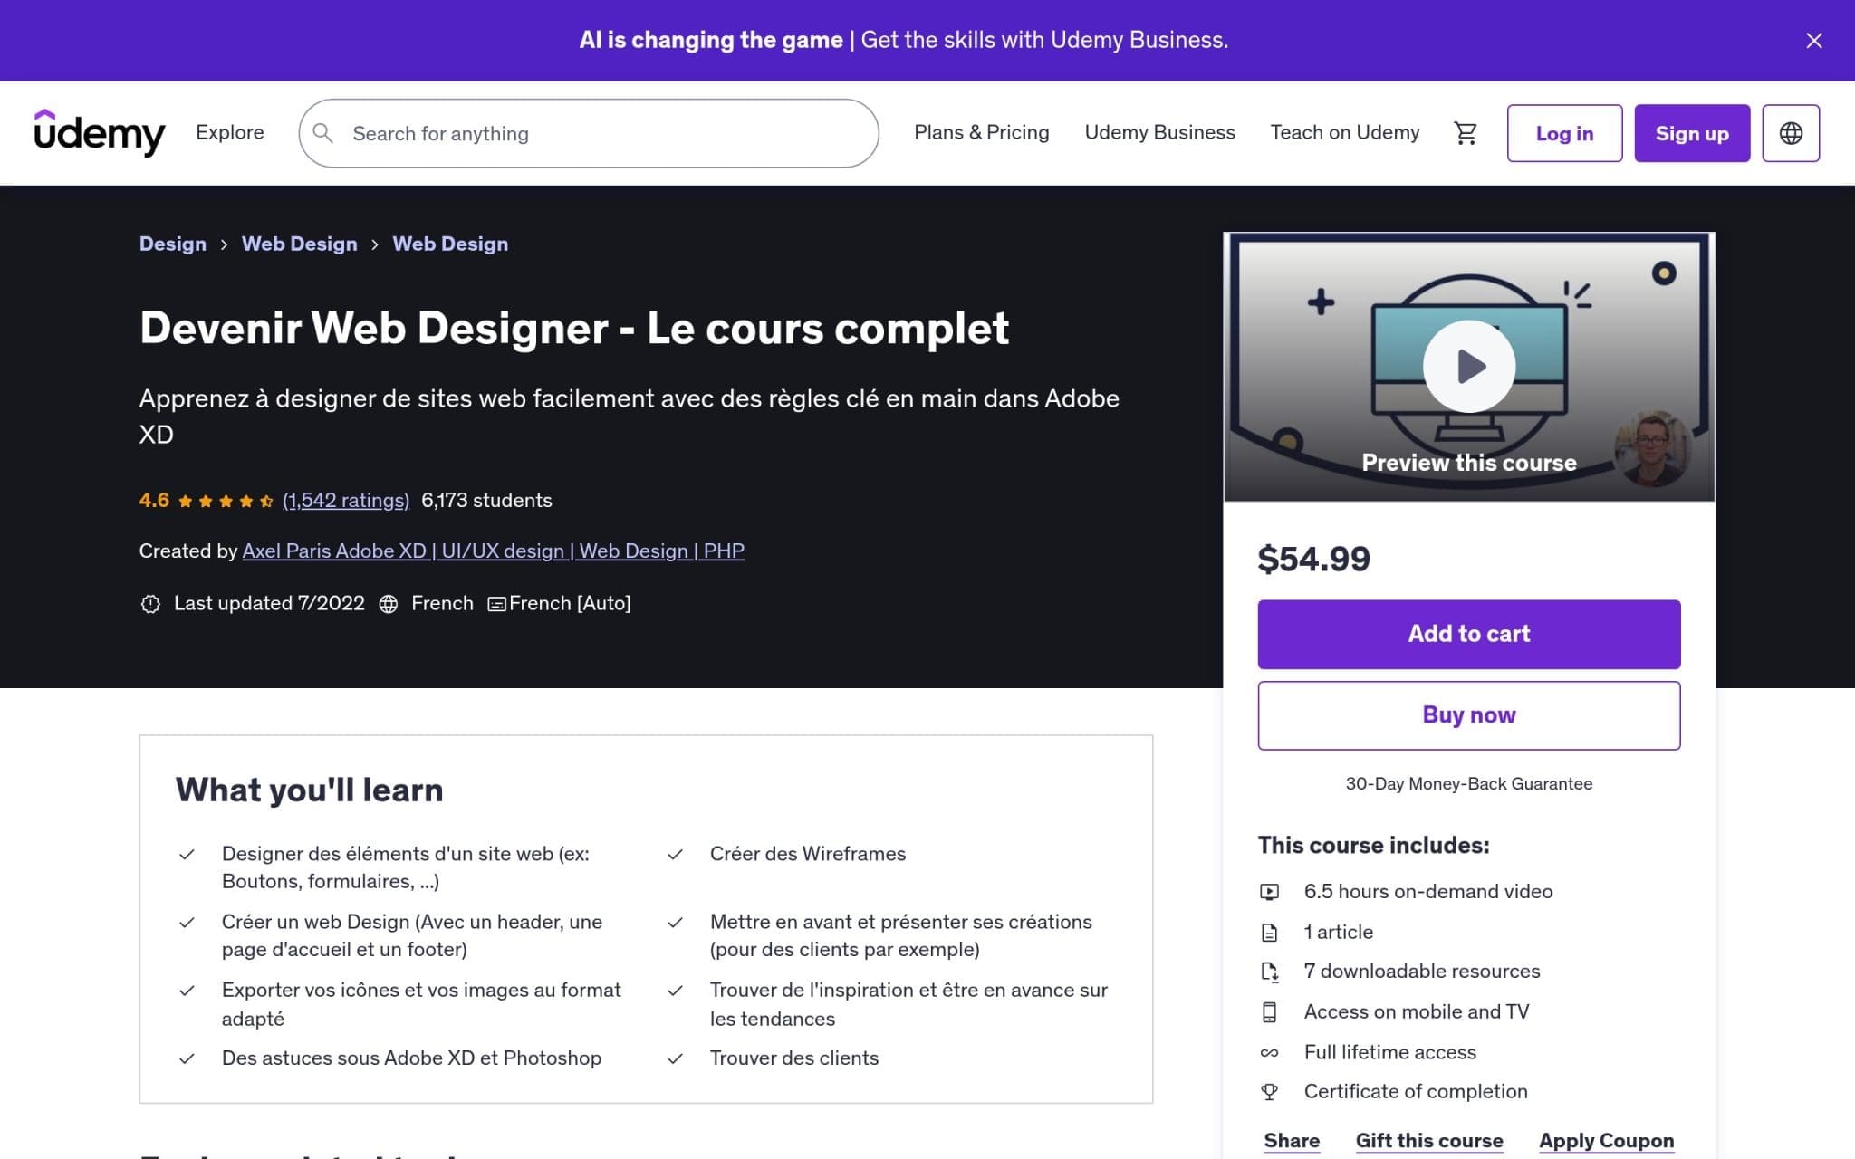Click checkmark beside Mettre en avant
This screenshot has height=1159, width=1855.
click(x=675, y=923)
